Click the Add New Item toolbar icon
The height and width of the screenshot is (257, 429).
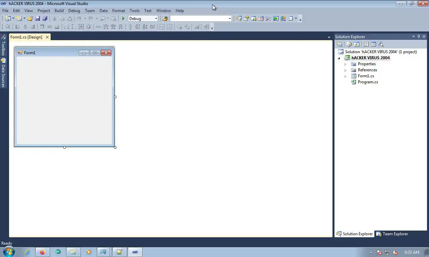19,19
